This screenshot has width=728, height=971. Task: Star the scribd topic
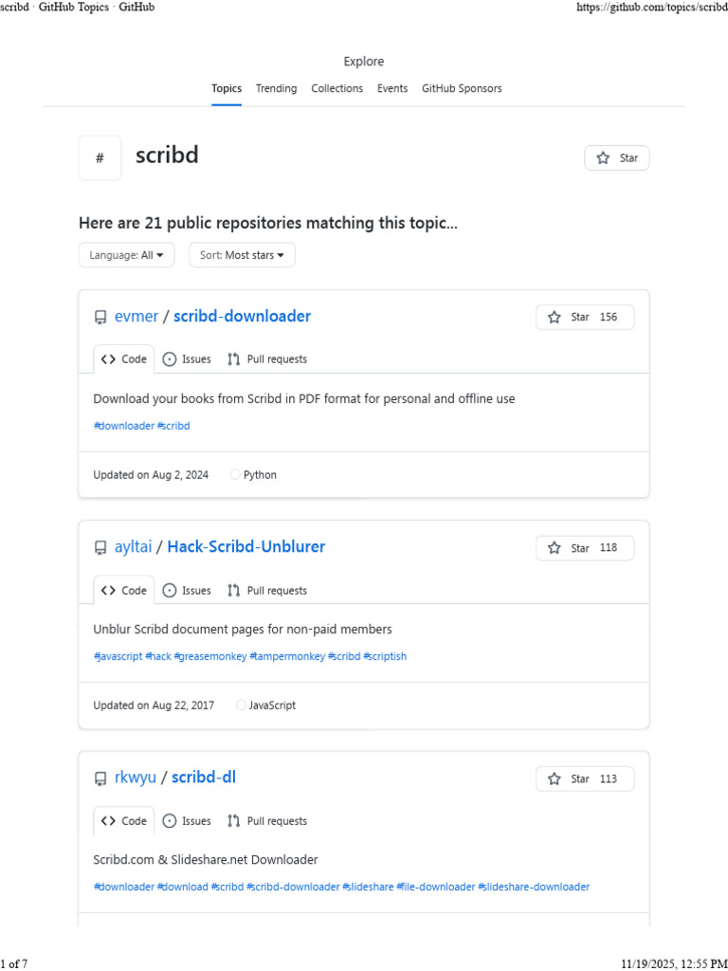coord(617,158)
